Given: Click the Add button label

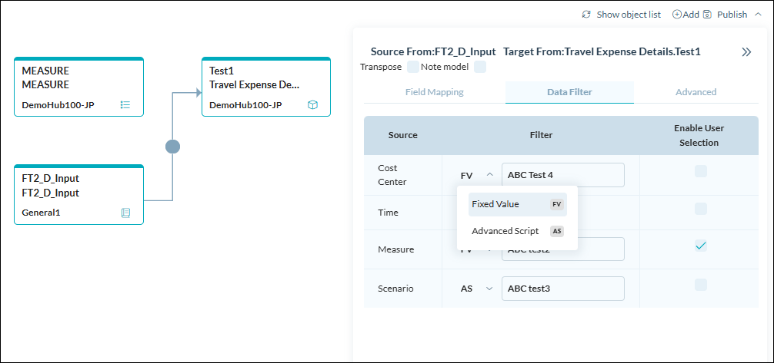Looking at the screenshot, I should pos(691,15).
